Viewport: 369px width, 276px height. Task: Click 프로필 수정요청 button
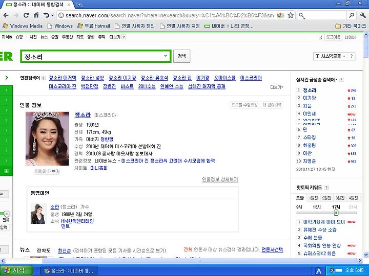coord(244,105)
